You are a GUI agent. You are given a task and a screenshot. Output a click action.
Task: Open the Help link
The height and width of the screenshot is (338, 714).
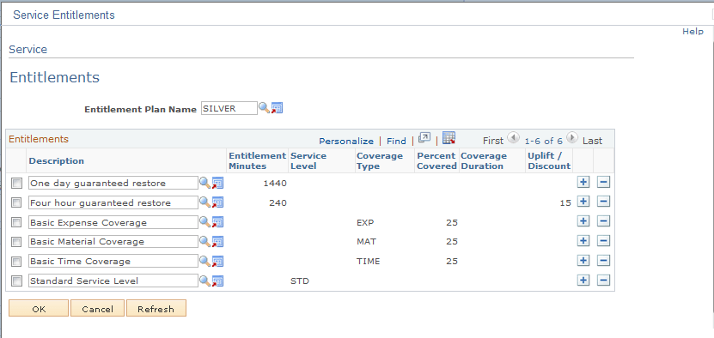[x=693, y=32]
